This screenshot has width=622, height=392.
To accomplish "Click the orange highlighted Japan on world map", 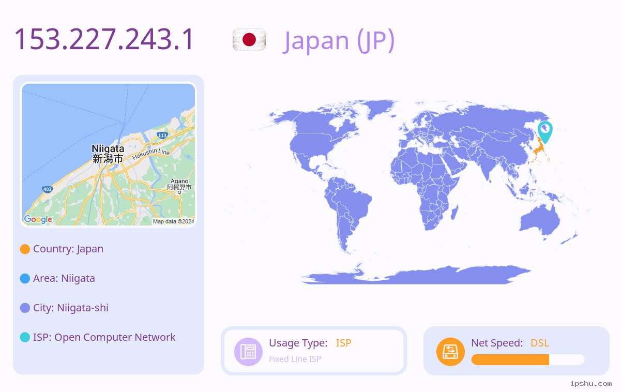I will [539, 150].
